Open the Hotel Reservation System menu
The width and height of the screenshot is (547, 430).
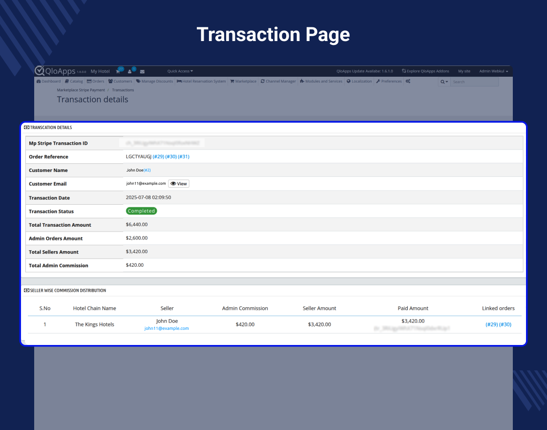coord(201,81)
